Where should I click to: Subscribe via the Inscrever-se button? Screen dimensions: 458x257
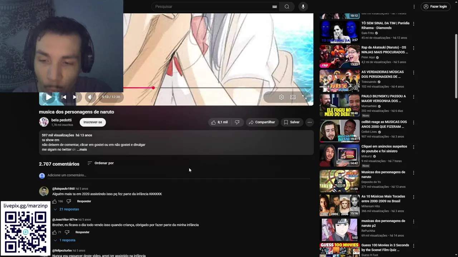pos(93,122)
